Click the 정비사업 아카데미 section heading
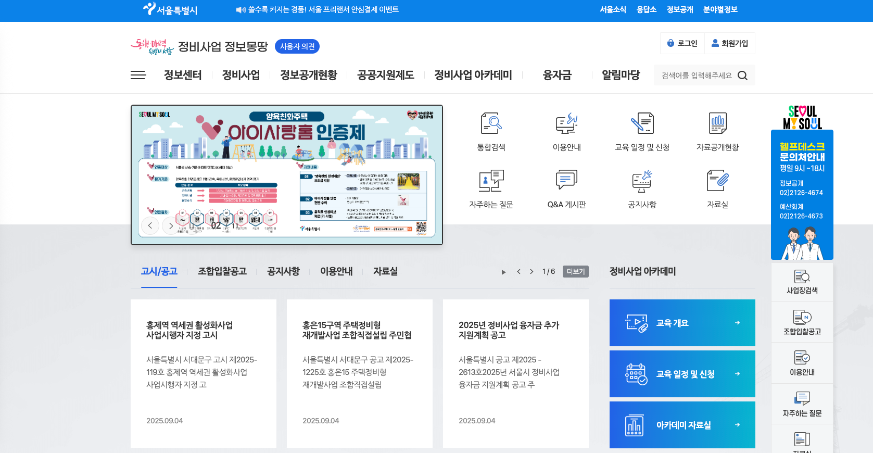The width and height of the screenshot is (873, 453). point(643,271)
